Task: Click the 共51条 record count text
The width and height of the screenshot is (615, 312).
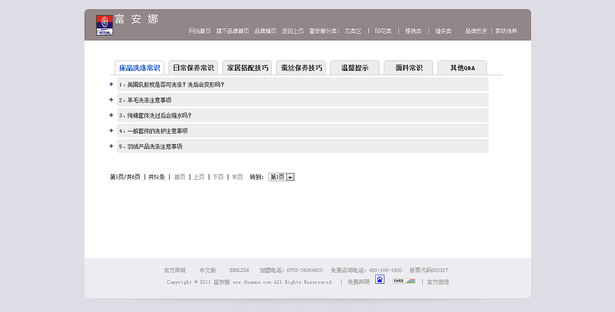Action: coord(157,177)
